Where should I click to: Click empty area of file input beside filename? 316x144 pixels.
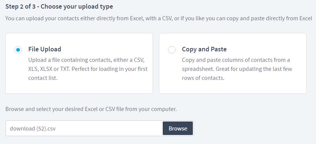109,128
